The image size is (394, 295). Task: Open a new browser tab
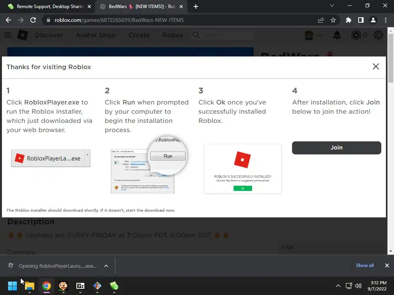point(196,7)
